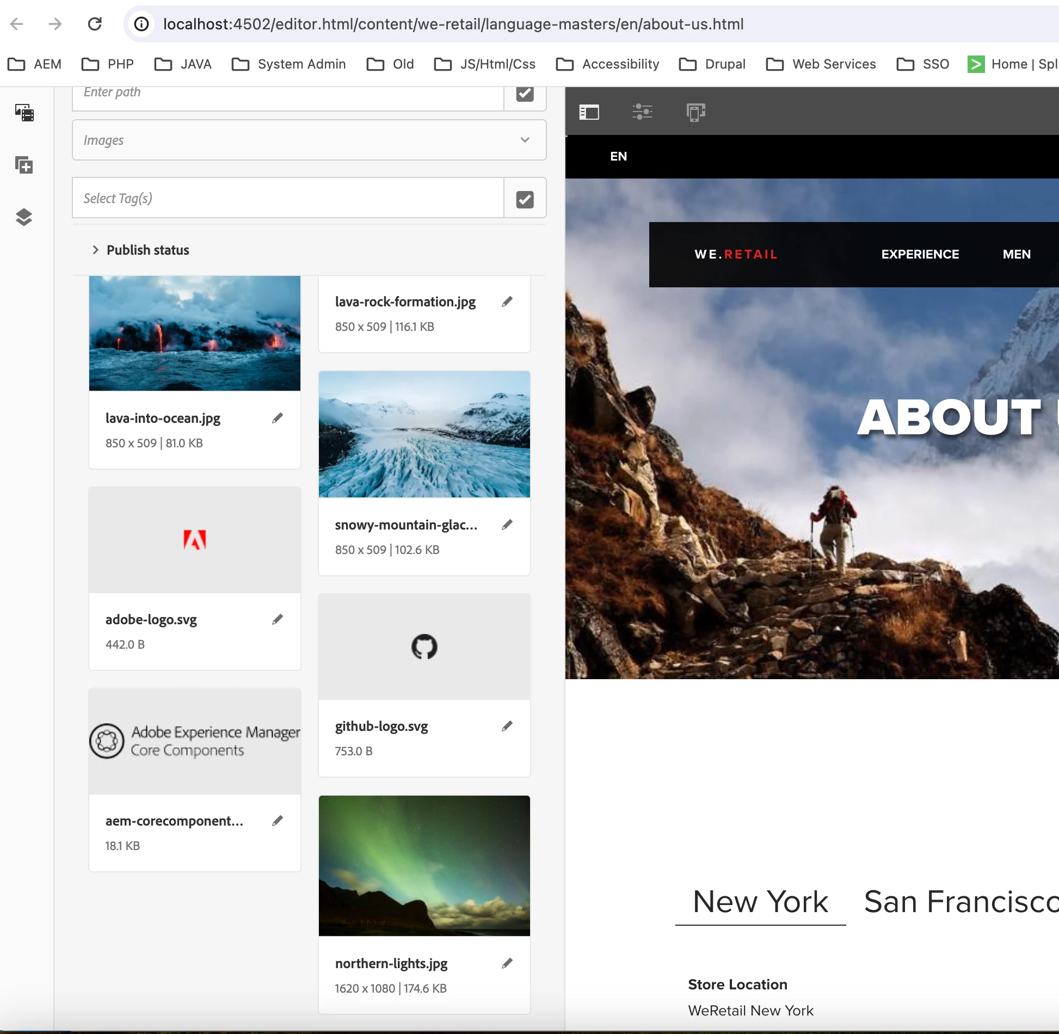Reload the page in the browser
The image size is (1059, 1034).
(95, 24)
